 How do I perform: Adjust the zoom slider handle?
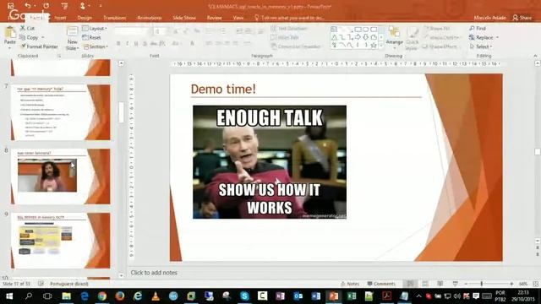point(481,284)
